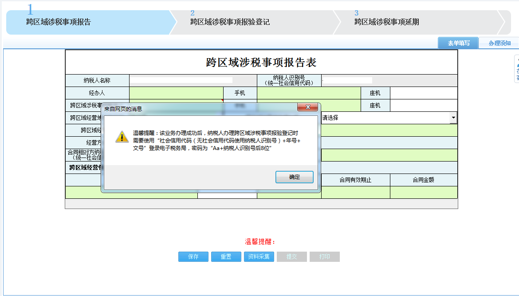Open the 合同相对方纳税人 selection field
The width and height of the screenshot is (519, 296).
click(x=390, y=154)
